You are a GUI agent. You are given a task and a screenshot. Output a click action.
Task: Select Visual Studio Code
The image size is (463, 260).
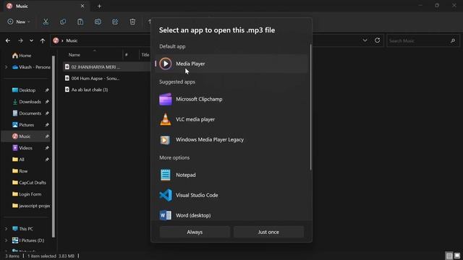pos(231,195)
